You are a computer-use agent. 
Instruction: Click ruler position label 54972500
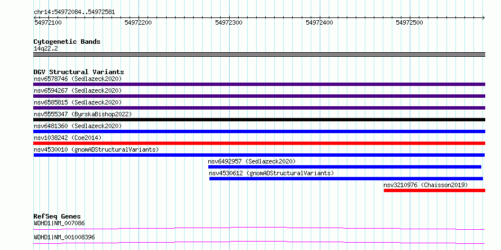coord(410,22)
